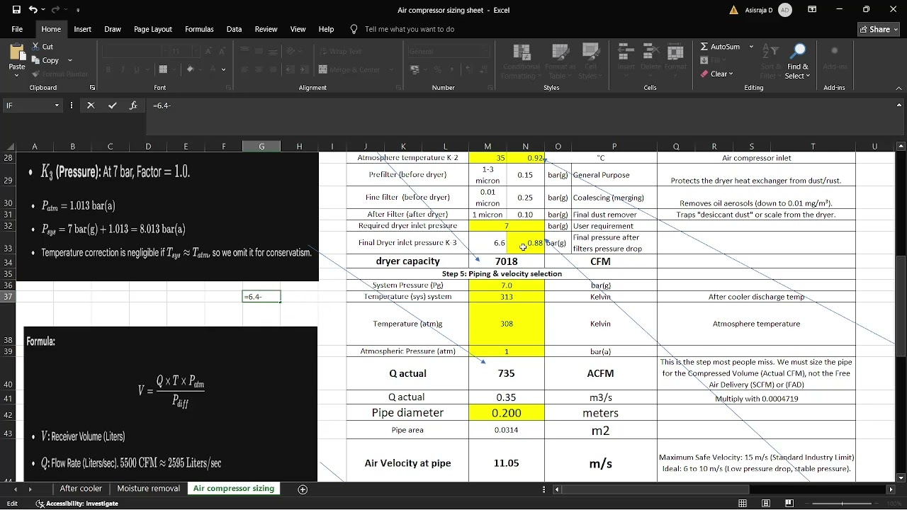907x510 pixels.
Task: Click the Undo arrow in quick access toolbar
Action: tap(33, 10)
